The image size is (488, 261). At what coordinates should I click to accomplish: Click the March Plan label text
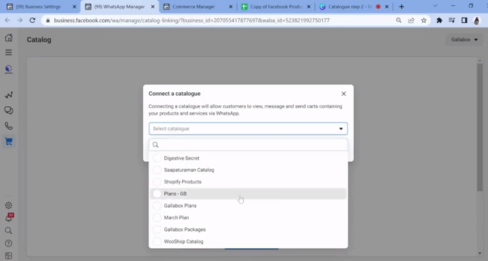(176, 217)
